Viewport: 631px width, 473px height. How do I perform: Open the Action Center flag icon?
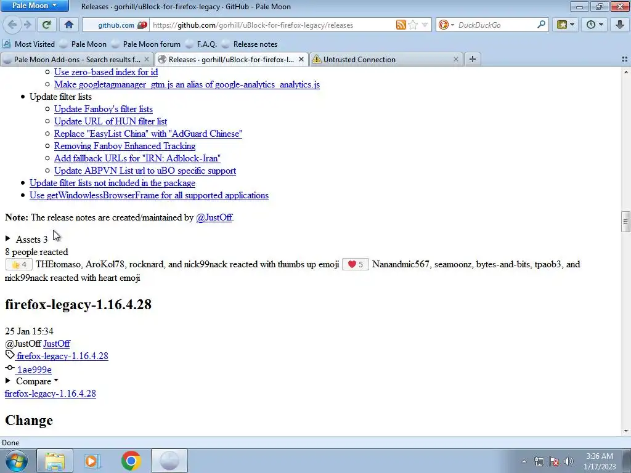pyautogui.click(x=554, y=461)
